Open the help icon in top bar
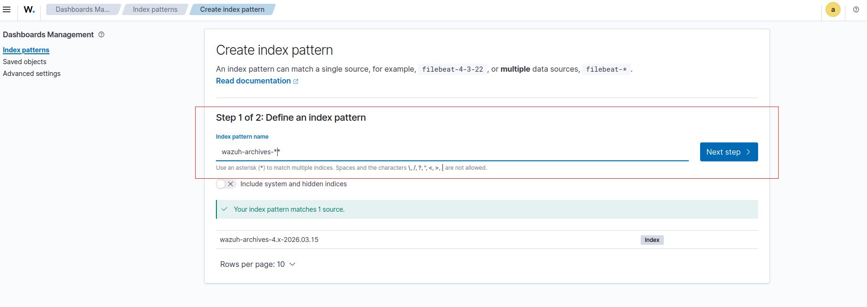 pyautogui.click(x=856, y=9)
